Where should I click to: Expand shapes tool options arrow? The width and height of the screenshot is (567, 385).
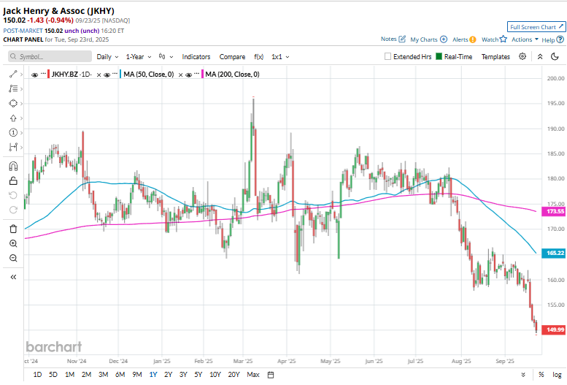(22, 104)
